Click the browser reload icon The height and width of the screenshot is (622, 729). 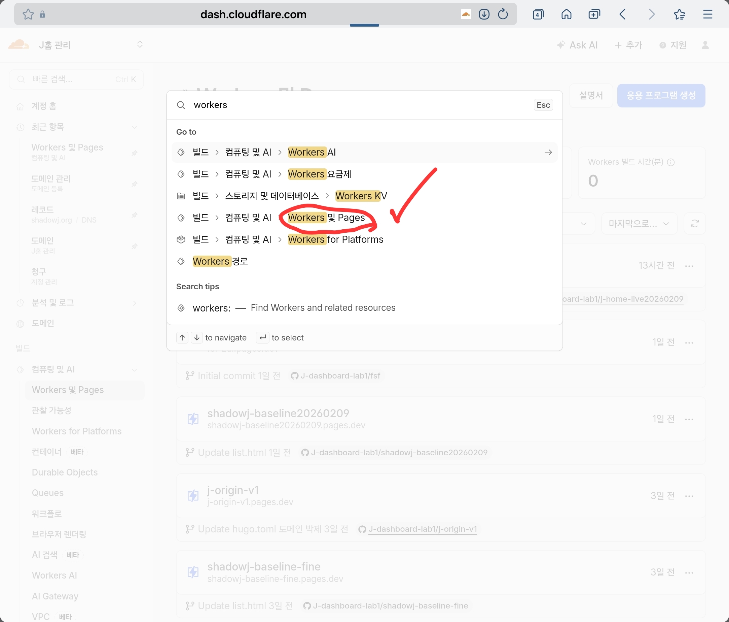(x=503, y=14)
